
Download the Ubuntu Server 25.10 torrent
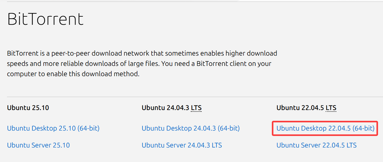[x=38, y=145]
